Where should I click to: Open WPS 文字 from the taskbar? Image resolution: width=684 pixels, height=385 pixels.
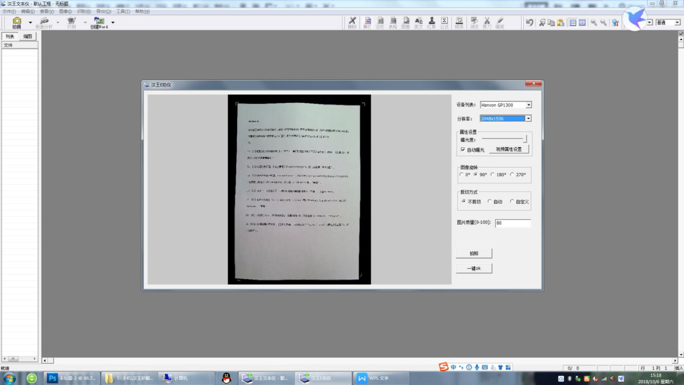coord(375,378)
